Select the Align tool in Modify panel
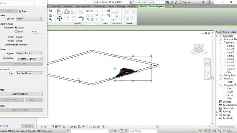The height and width of the screenshot is (133, 237). click(59, 12)
